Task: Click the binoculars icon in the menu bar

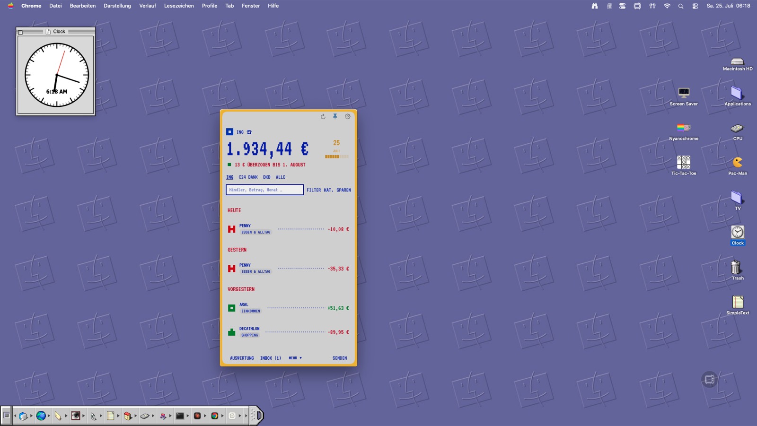Action: (x=595, y=6)
